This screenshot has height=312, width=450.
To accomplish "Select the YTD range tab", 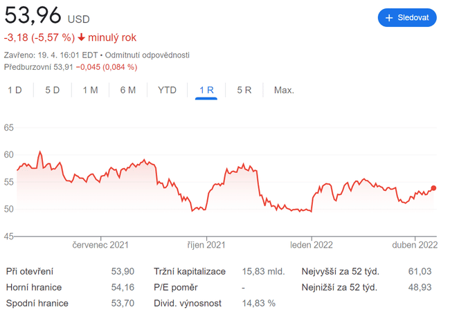I will (167, 90).
